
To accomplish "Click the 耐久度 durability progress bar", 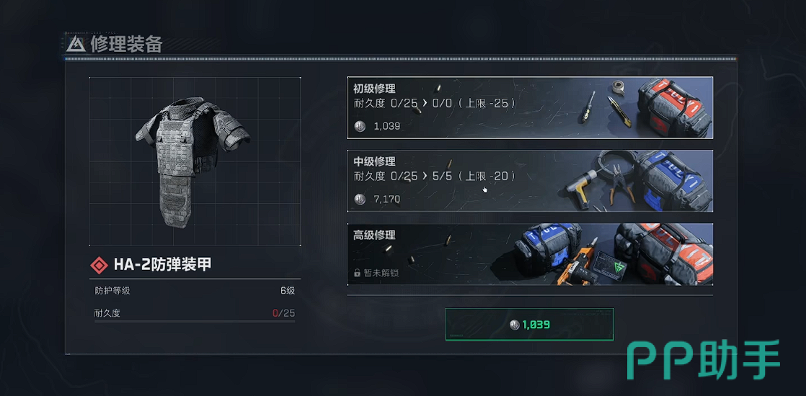I will [x=195, y=322].
